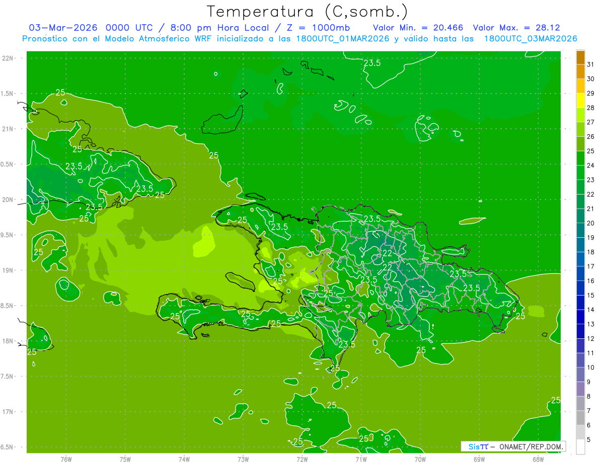Click the '76W' longitude axis label
This screenshot has height=466, width=604.
coord(66,459)
